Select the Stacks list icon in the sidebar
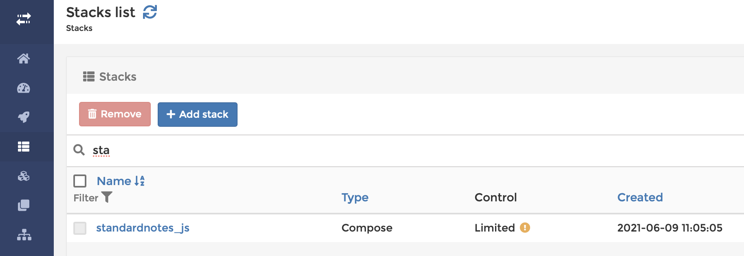Image resolution: width=744 pixels, height=256 pixels. click(x=24, y=146)
